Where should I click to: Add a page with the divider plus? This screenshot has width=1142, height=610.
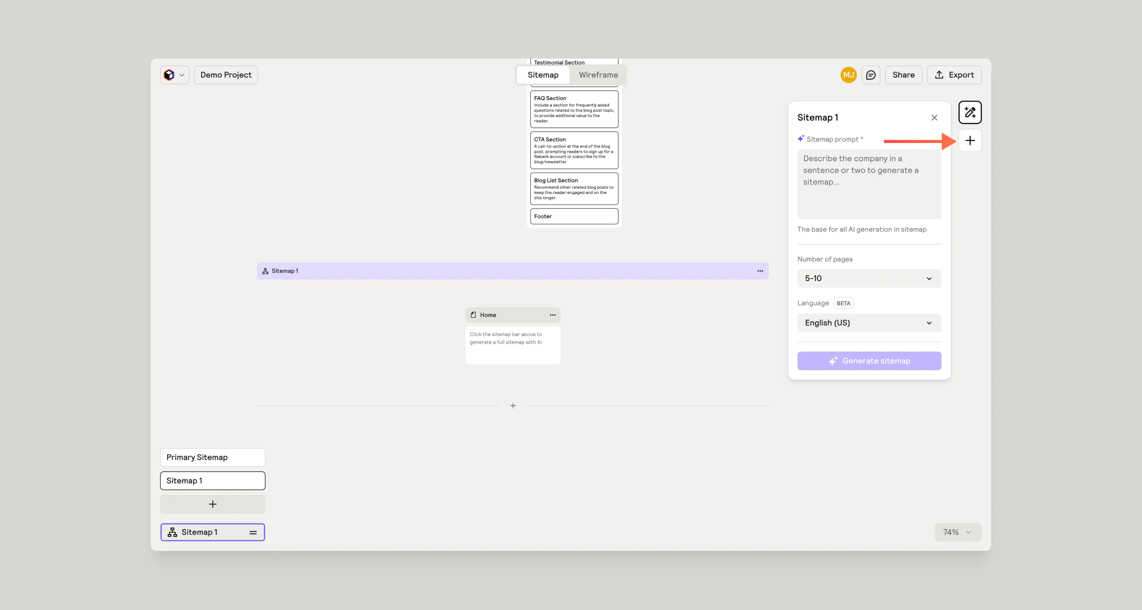tap(513, 406)
